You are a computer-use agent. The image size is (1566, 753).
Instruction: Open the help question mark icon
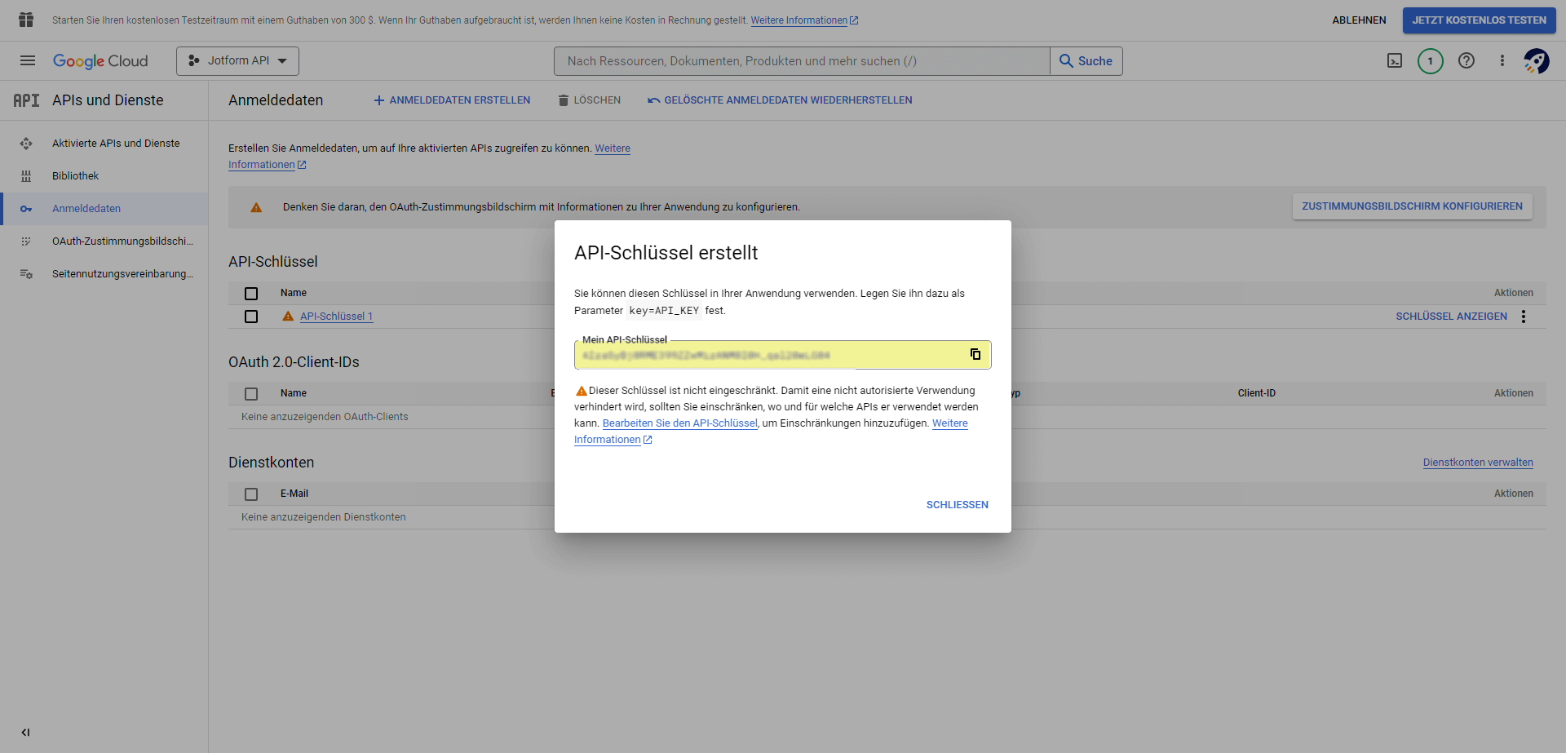tap(1466, 60)
